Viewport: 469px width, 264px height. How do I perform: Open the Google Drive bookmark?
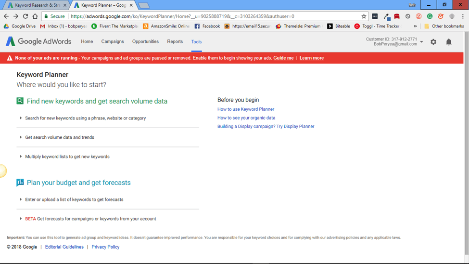[19, 26]
